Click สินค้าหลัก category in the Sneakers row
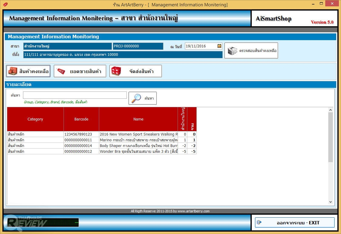Screen dimensions: 341x234 [35, 134]
